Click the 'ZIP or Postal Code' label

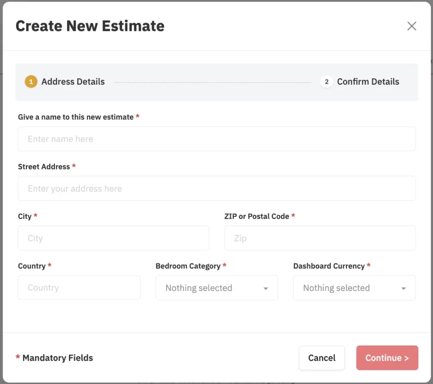tap(257, 216)
